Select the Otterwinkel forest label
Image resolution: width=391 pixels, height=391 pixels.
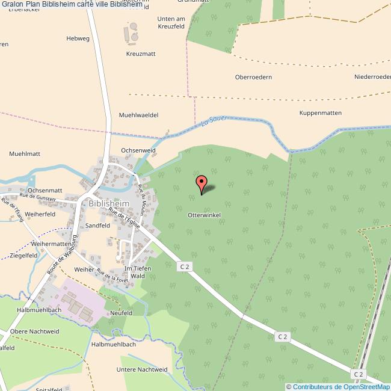point(205,215)
